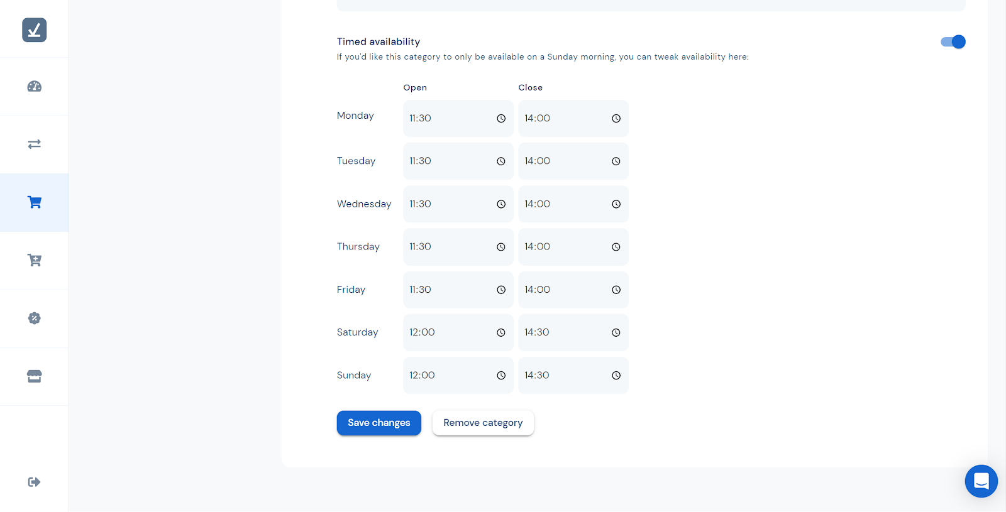Open Monday open-time clock picker
Image resolution: width=1006 pixels, height=512 pixels.
(501, 118)
